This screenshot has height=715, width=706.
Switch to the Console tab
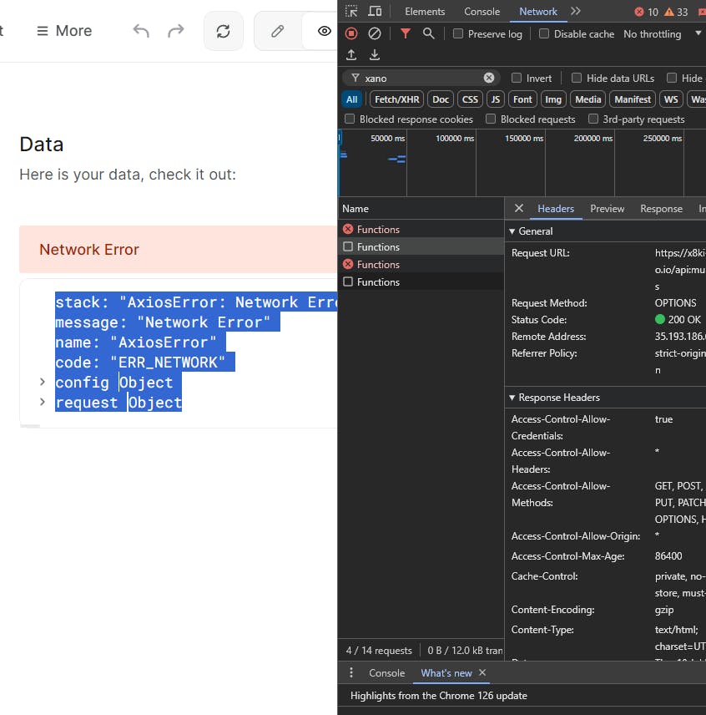point(482,12)
